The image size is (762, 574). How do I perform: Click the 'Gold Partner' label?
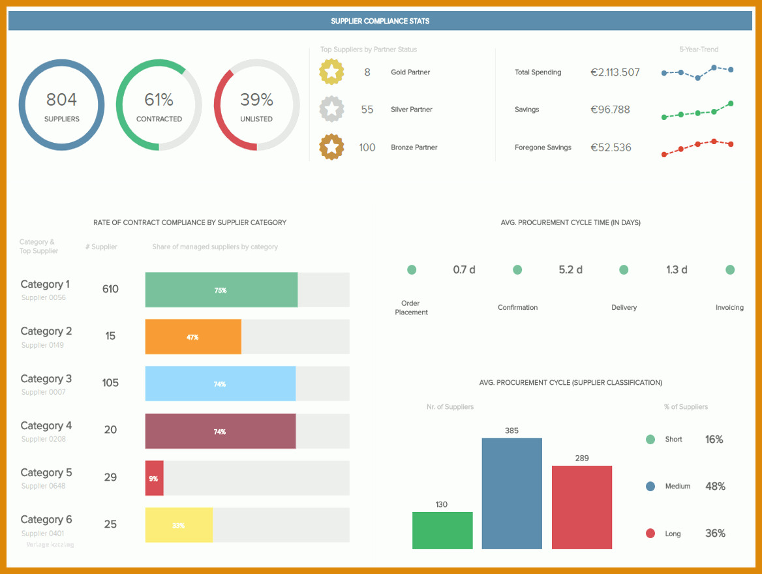click(x=410, y=72)
